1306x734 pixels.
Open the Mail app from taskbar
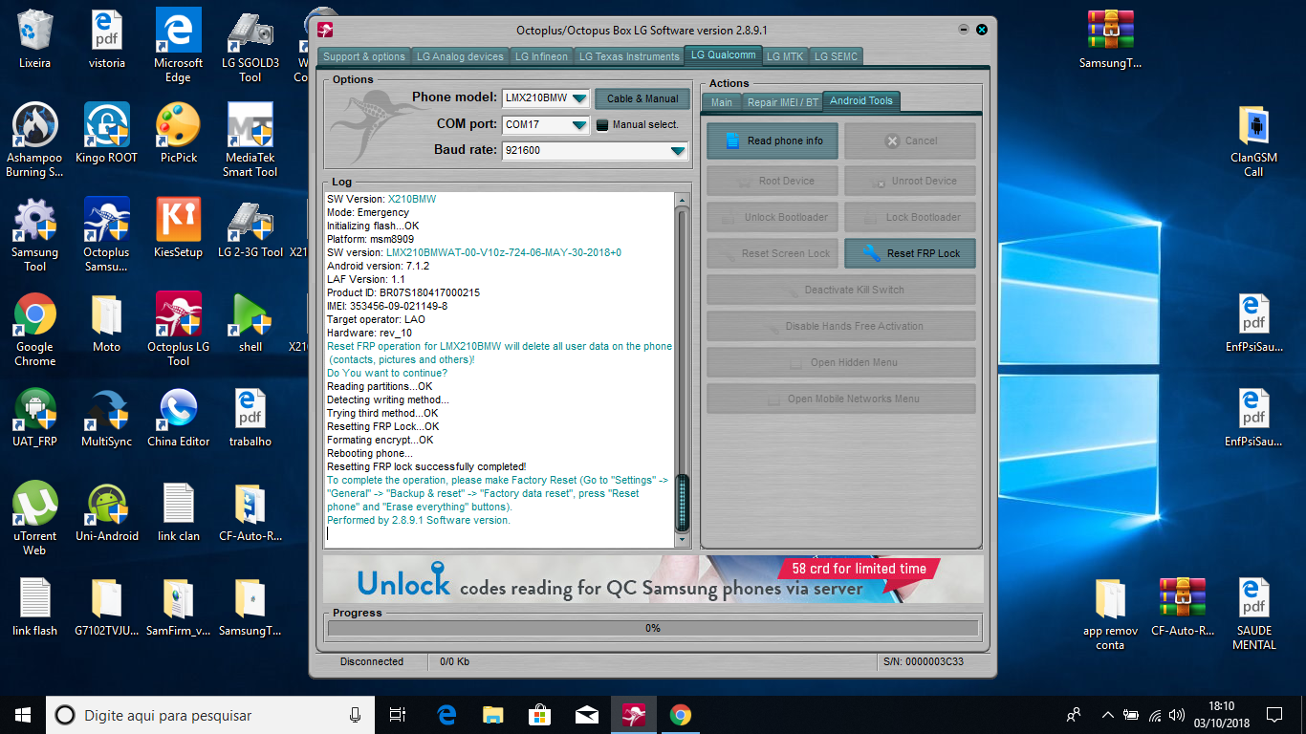click(587, 715)
